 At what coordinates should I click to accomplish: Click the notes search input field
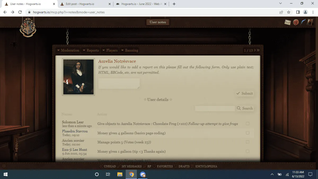pyautogui.click(x=215, y=108)
